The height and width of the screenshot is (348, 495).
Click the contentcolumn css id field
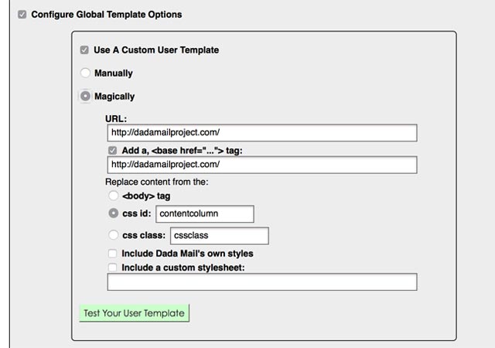click(x=204, y=213)
